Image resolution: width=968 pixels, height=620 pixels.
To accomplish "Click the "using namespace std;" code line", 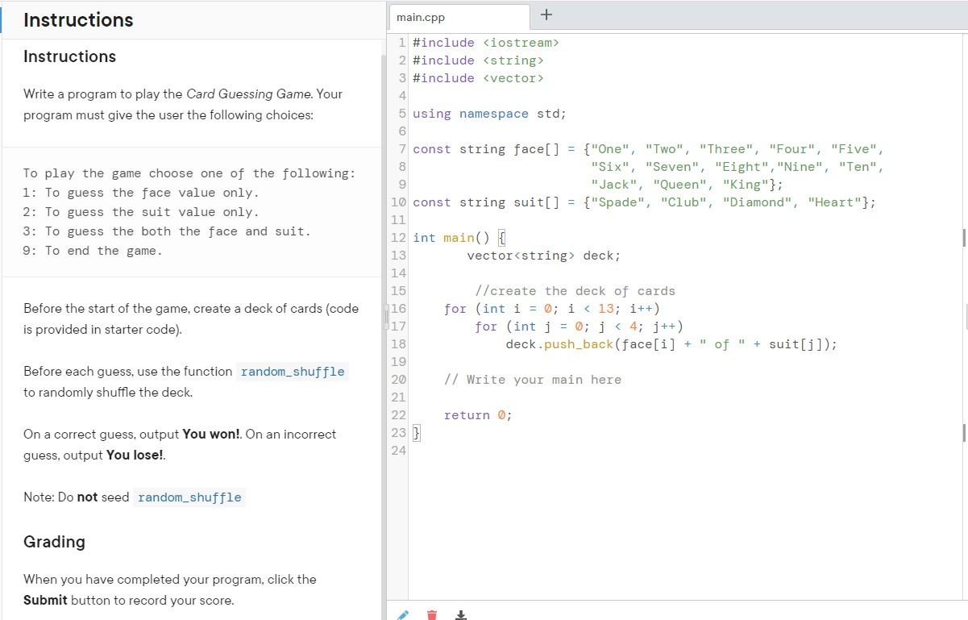I will 489,114.
